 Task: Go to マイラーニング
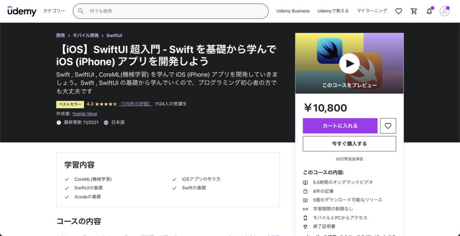(372, 11)
